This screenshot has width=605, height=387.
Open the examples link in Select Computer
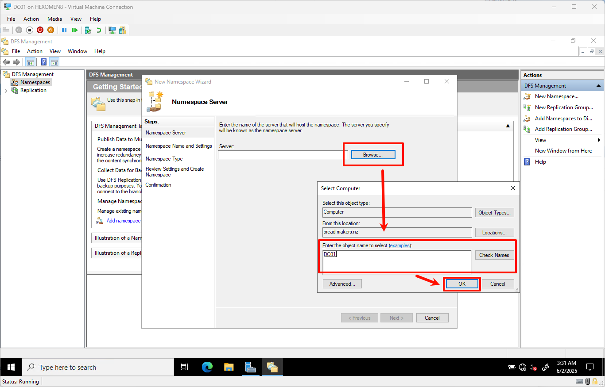coord(400,245)
